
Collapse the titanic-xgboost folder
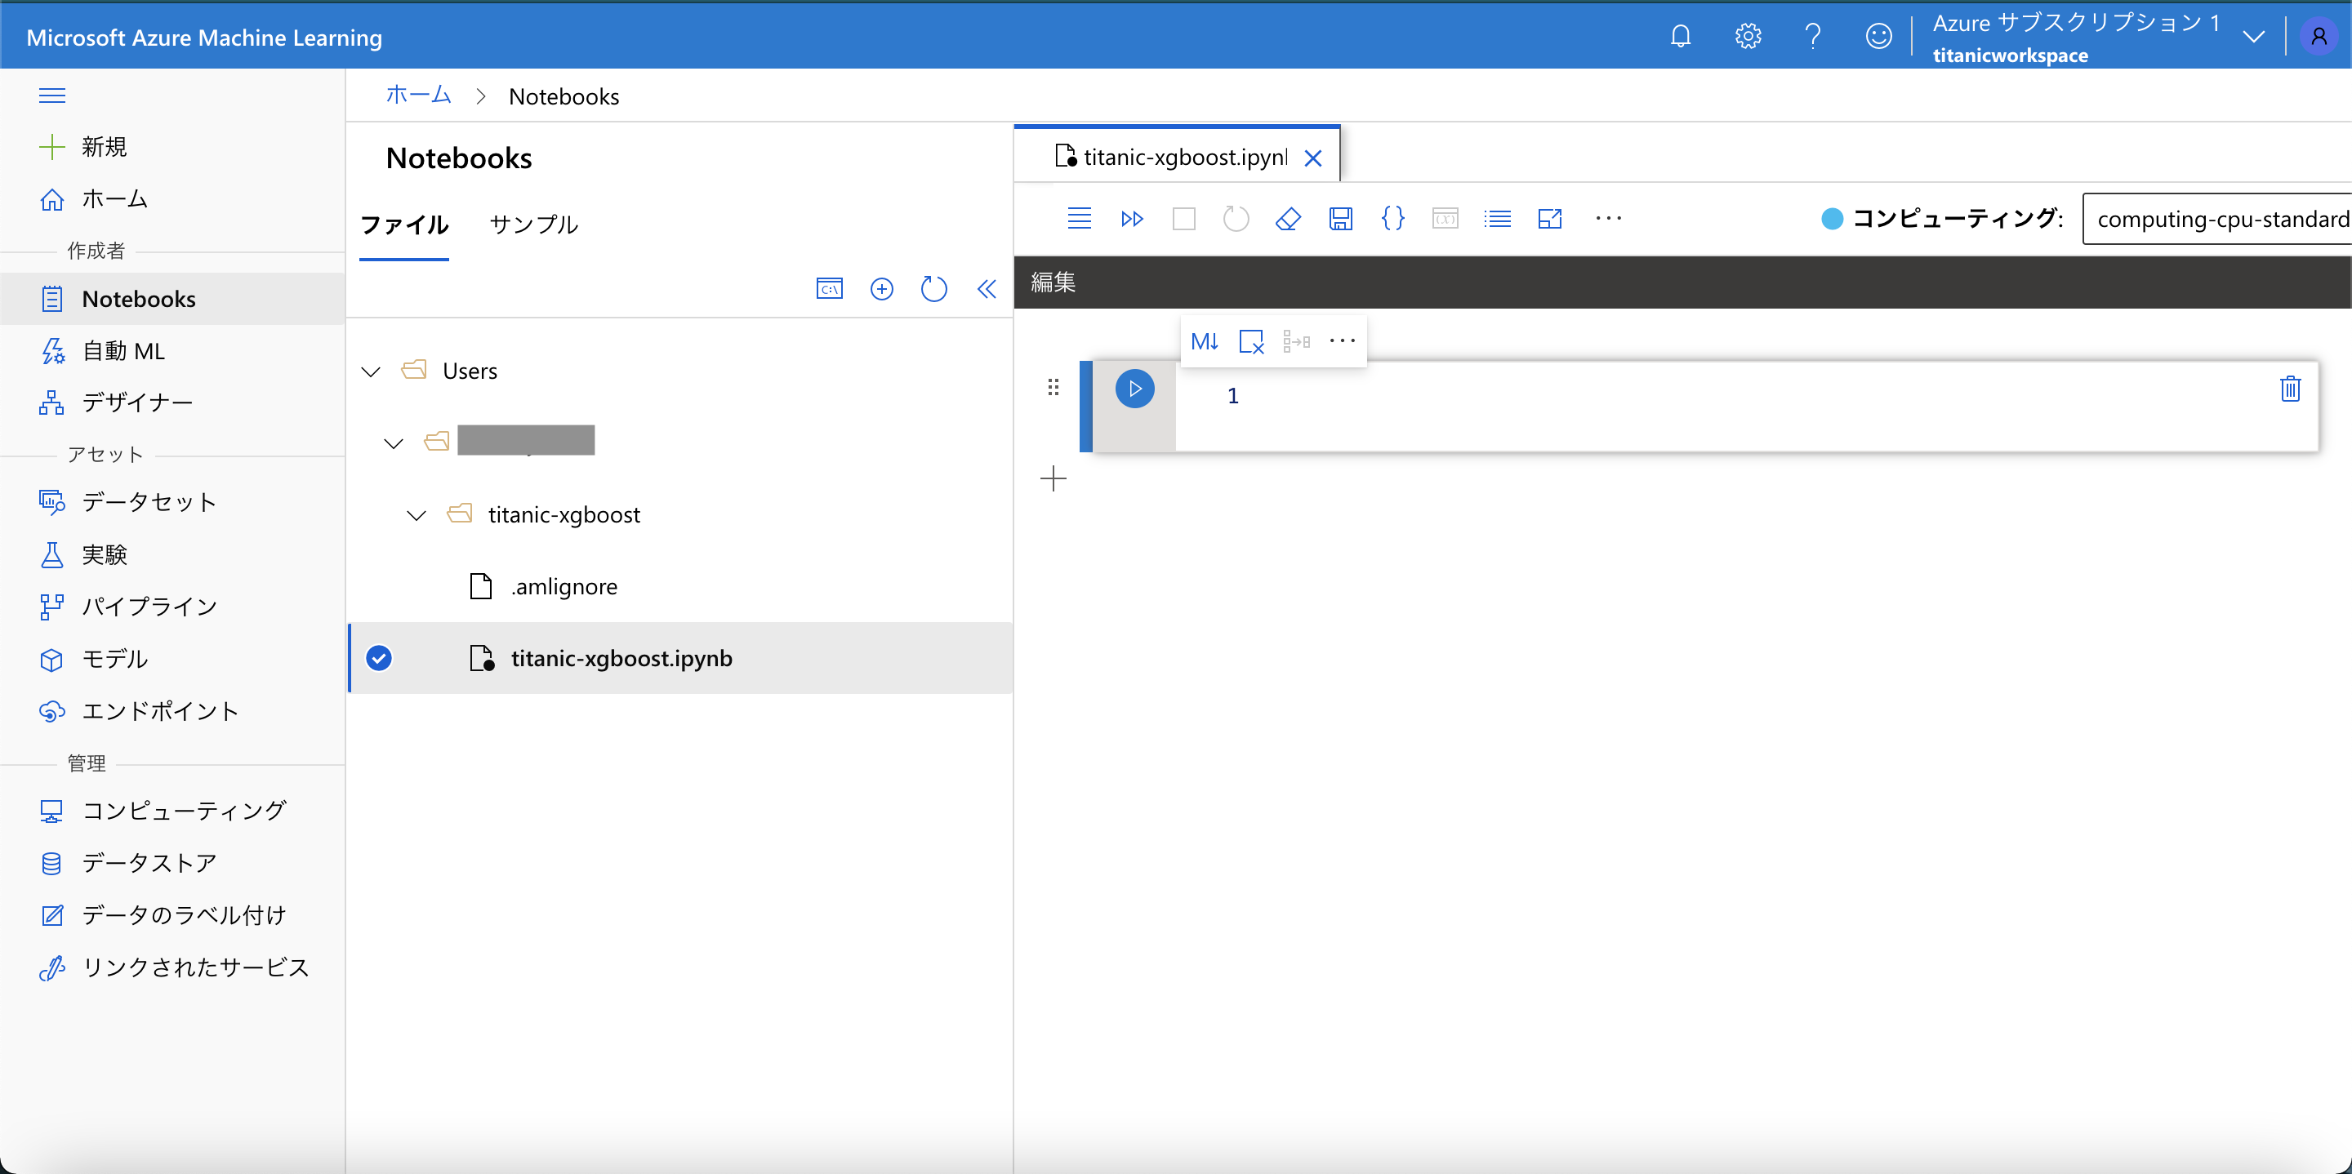416,516
